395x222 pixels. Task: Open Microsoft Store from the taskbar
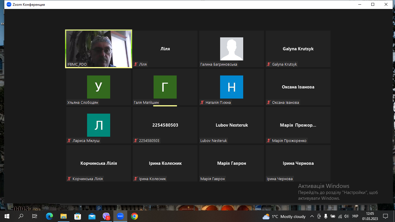coord(78,216)
